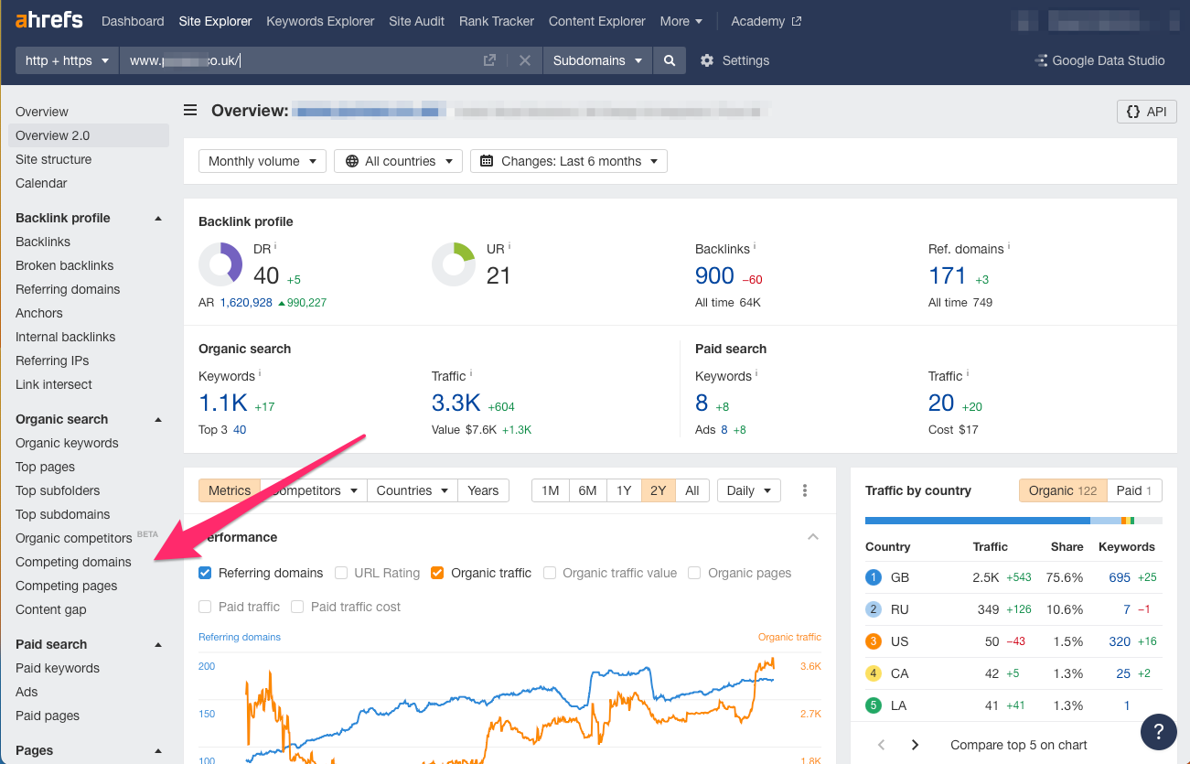
Task: Enable the URL Rating checkbox
Action: (341, 573)
